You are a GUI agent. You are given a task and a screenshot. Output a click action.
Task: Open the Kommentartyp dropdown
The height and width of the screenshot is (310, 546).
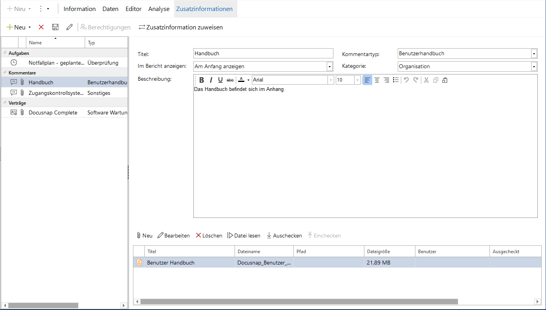pyautogui.click(x=534, y=54)
